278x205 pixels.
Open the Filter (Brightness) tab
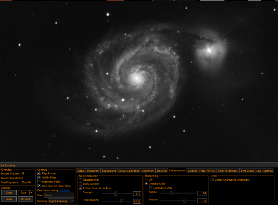coord(228,171)
